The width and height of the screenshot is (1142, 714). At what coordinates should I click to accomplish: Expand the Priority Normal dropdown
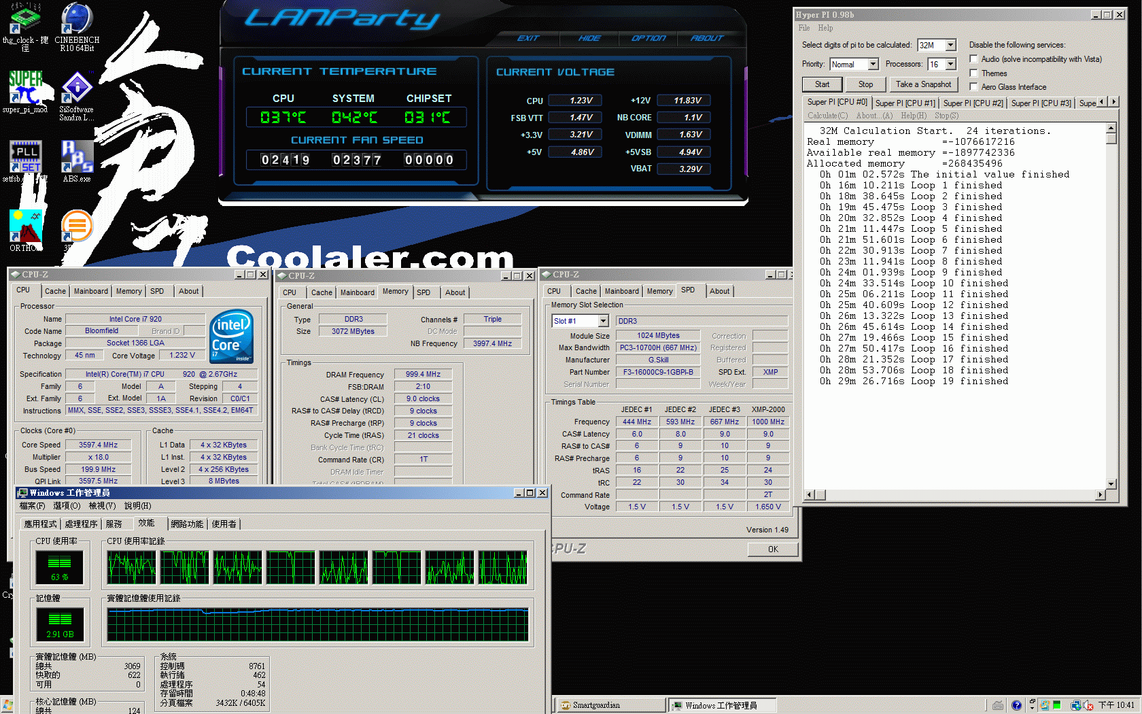[x=873, y=64]
